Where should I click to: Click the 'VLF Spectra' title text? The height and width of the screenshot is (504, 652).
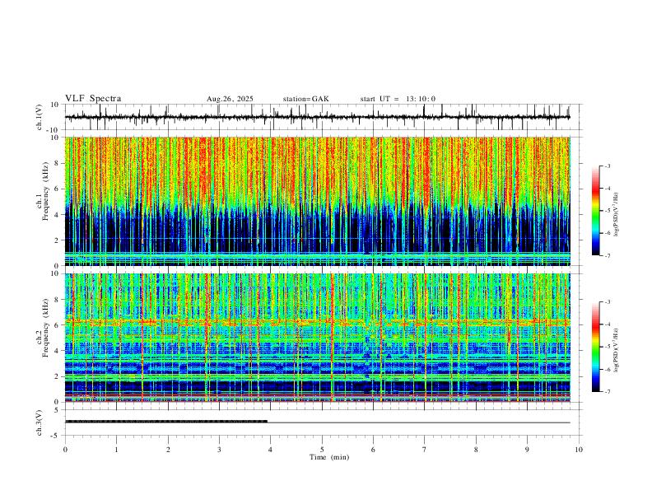tap(93, 99)
